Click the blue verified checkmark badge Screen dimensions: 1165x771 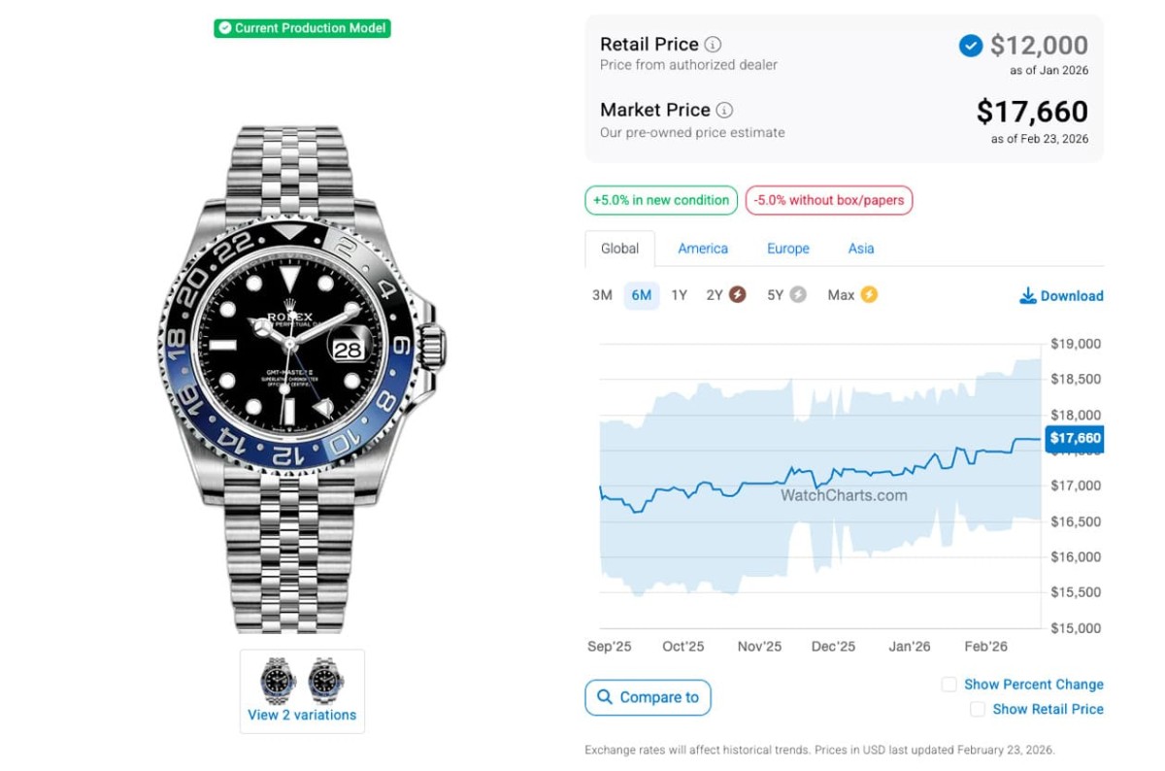970,46
